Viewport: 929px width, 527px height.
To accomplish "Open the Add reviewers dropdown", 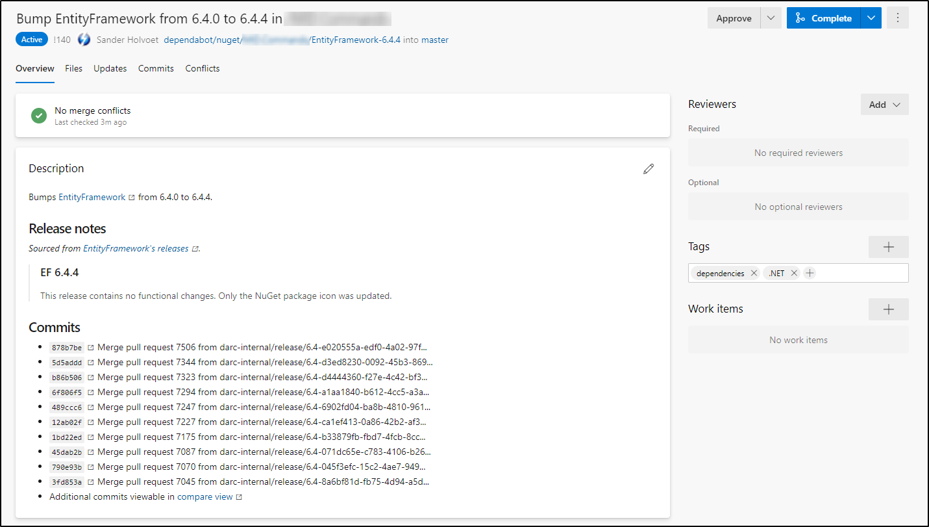I will click(x=885, y=105).
